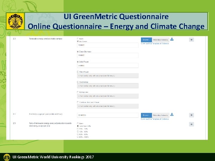Click uploaded file name box for renewable energy
Screen dimensions: 215x161
[161, 40]
